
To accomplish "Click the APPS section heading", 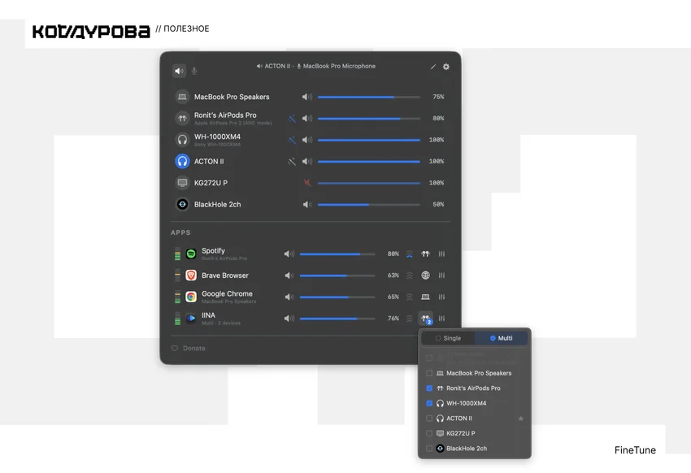I will point(180,232).
